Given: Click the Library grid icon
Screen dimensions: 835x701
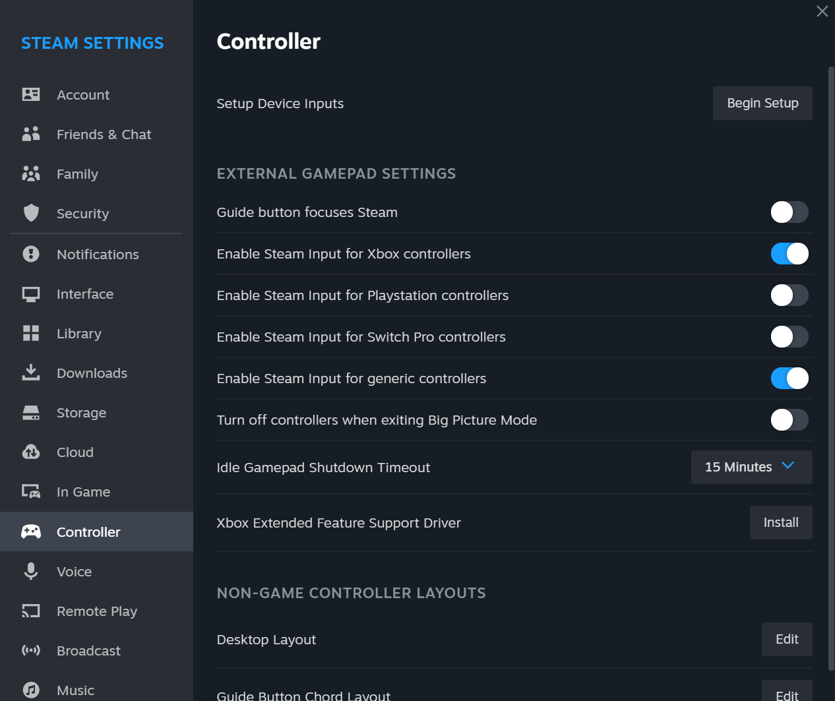Looking at the screenshot, I should tap(31, 333).
